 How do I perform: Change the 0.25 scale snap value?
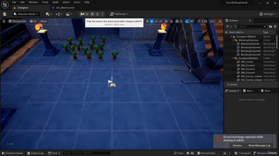[x=204, y=21]
